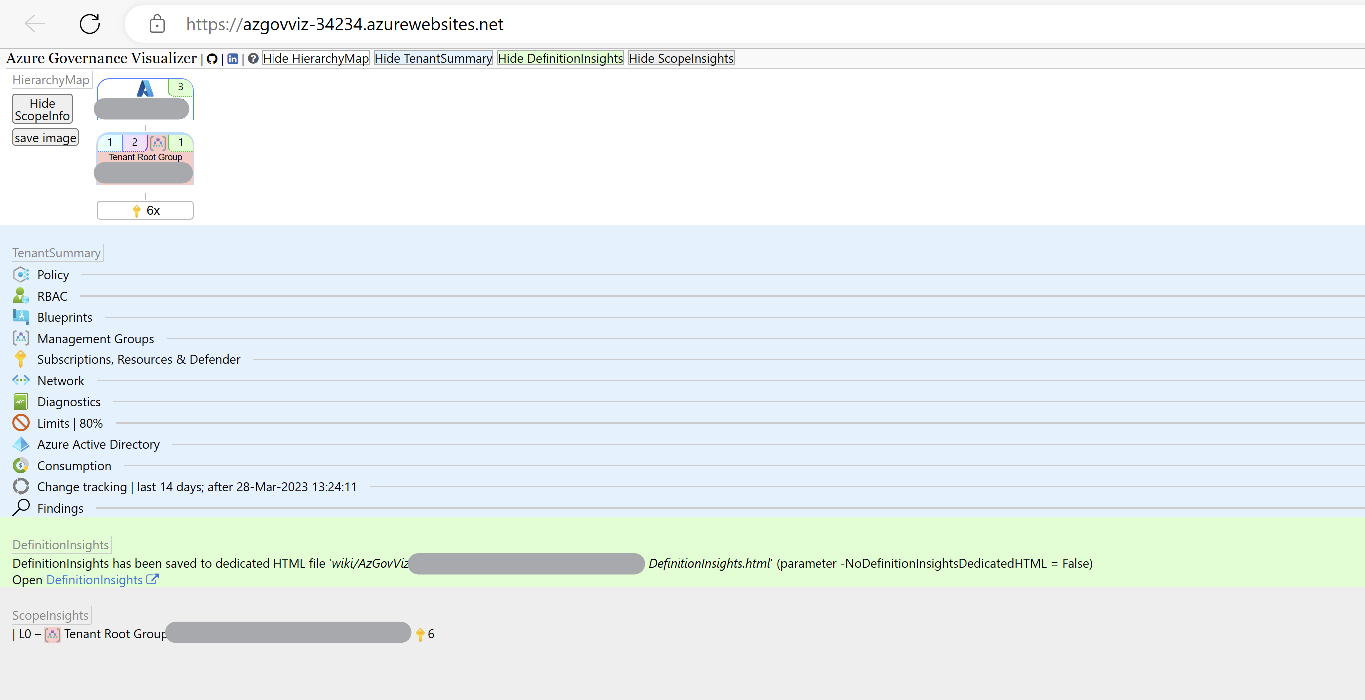This screenshot has width=1365, height=700.
Task: Click Save image button
Action: pyautogui.click(x=46, y=137)
